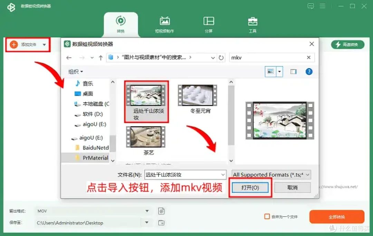This screenshot has height=236, width=373.
Task: Click the 取消 cancel button
Action: pyautogui.click(x=293, y=188)
